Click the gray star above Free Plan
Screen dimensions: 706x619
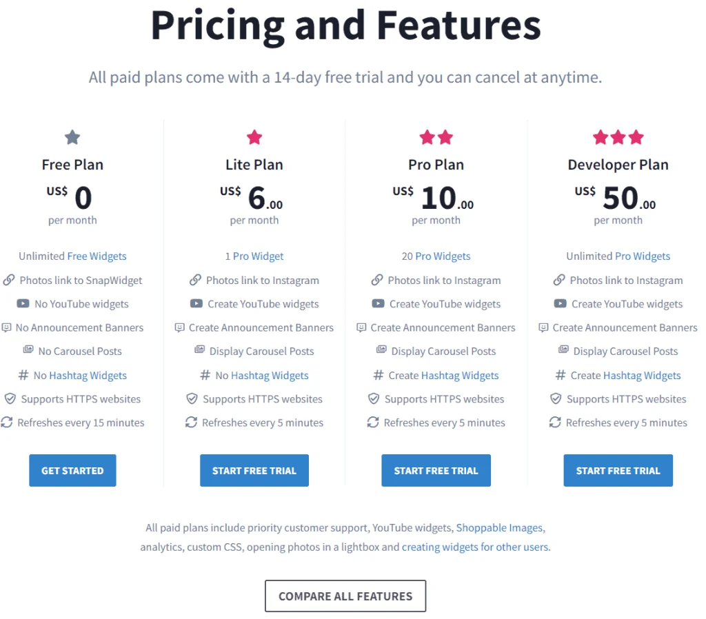(x=72, y=137)
